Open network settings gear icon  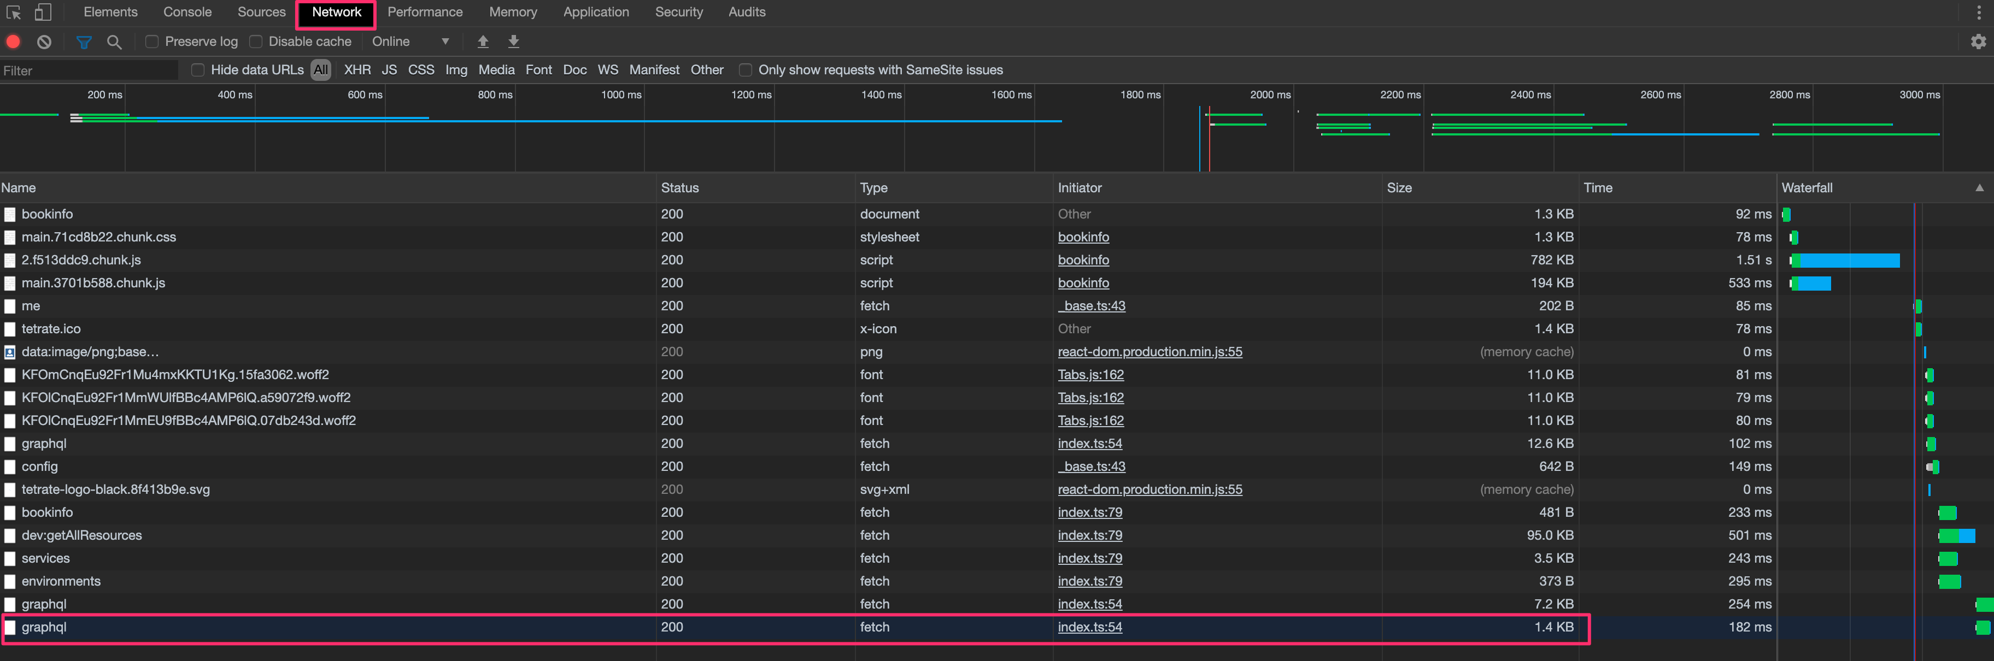pos(1978,42)
